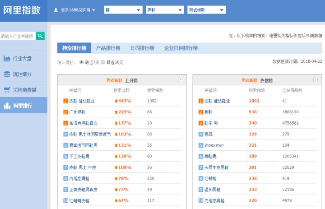This screenshot has height=209, width=325.
Task: Open the 男式板鞋 category dropdown
Action: point(206,10)
